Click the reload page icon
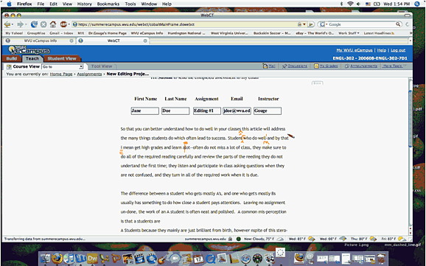This screenshot has width=426, height=266. [x=34, y=24]
